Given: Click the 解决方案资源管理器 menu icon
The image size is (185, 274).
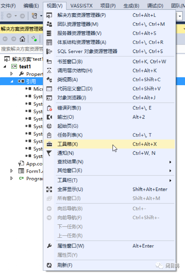Looking at the screenshot, I should click(49, 15).
